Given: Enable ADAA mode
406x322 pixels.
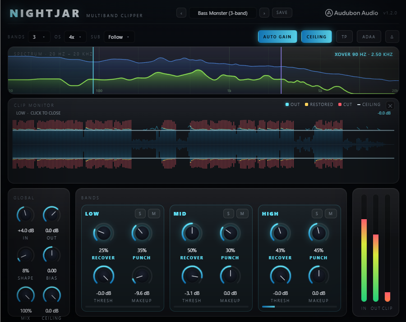Looking at the screenshot, I should pyautogui.click(x=369, y=37).
